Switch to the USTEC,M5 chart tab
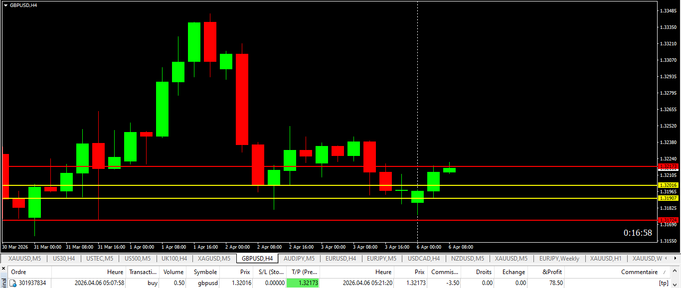This screenshot has height=288, width=681. (x=100, y=259)
